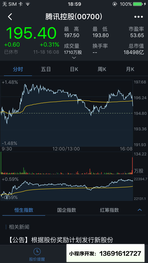Tap the 相关新闻 section header
This screenshot has width=148, height=263.
[19, 227]
